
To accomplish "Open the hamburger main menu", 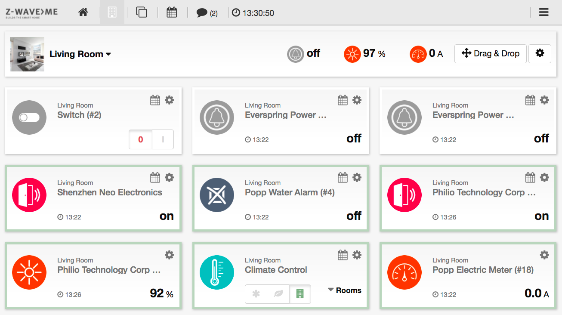I will (x=544, y=12).
